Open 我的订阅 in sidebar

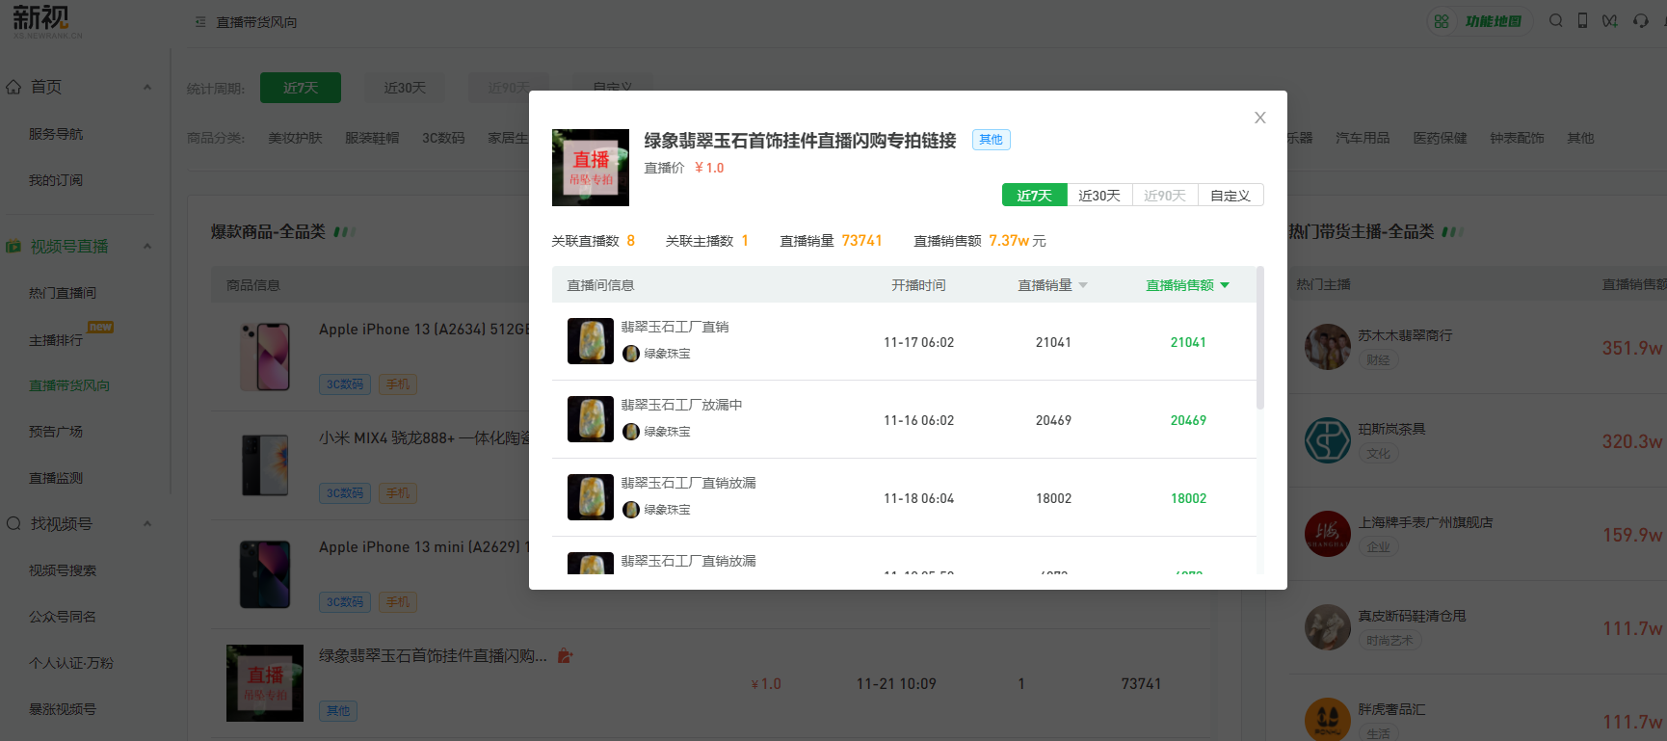click(56, 180)
